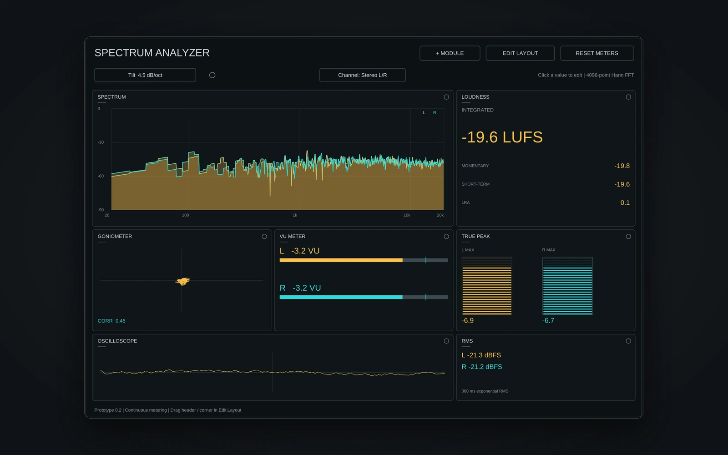Open EDIT LAYOUT mode
Screen dimensions: 728x455
click(x=520, y=53)
